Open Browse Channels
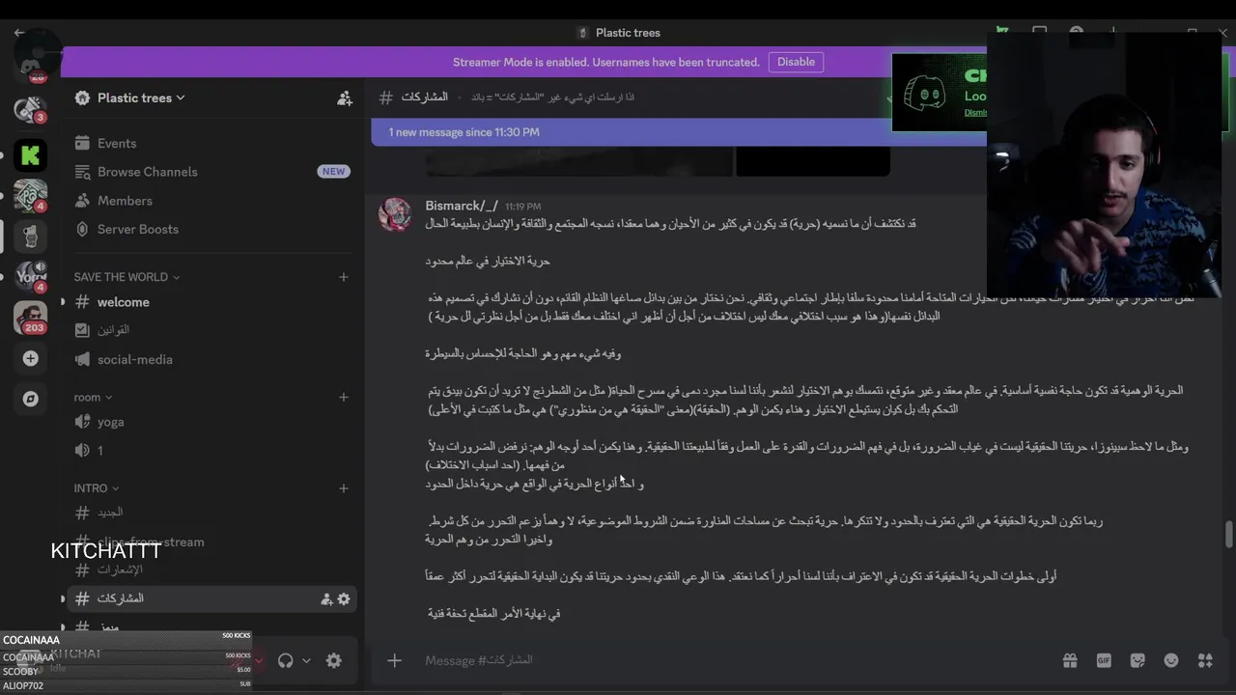Image resolution: width=1236 pixels, height=695 pixels. [211, 172]
